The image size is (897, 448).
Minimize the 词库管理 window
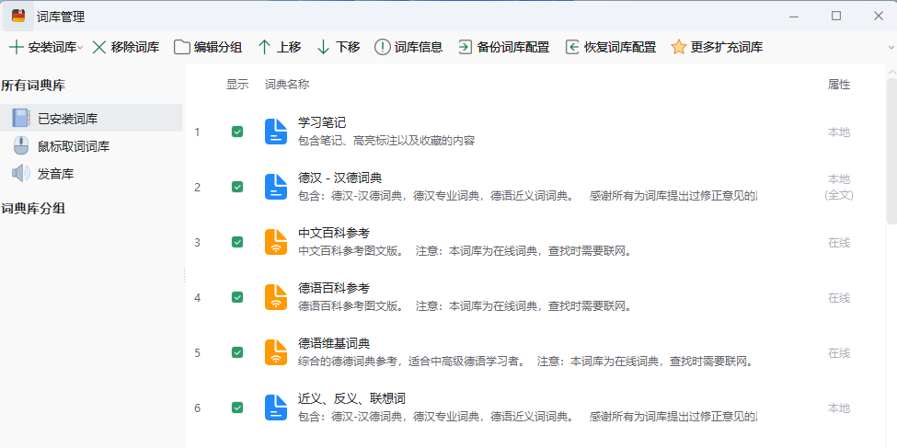(x=793, y=16)
